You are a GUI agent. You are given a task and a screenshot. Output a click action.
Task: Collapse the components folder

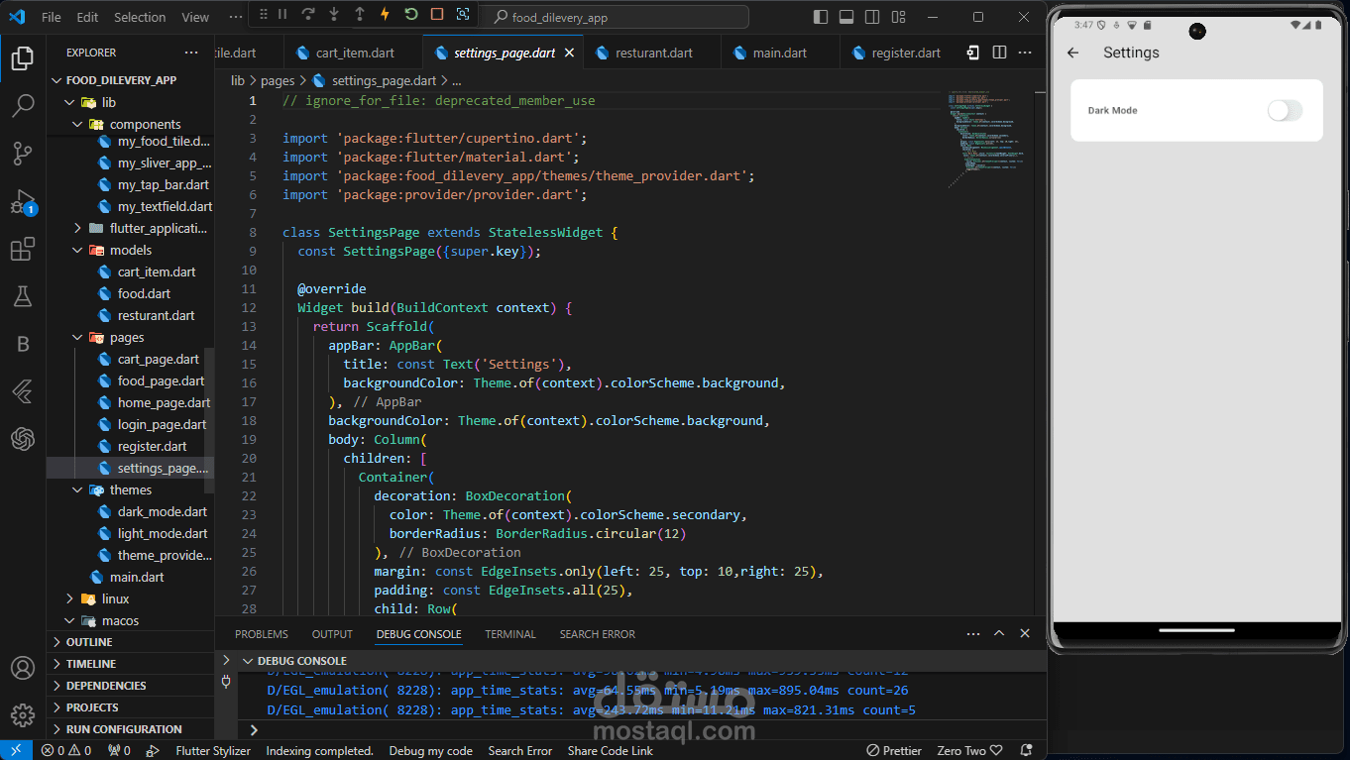tap(78, 124)
